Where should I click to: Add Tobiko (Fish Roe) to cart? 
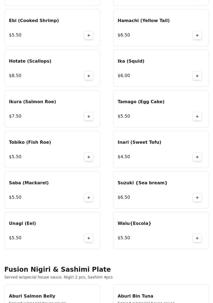(x=89, y=157)
